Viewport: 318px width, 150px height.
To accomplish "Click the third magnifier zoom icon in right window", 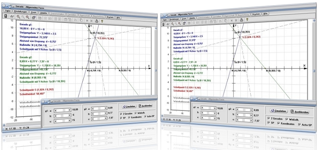I will point(180,23).
